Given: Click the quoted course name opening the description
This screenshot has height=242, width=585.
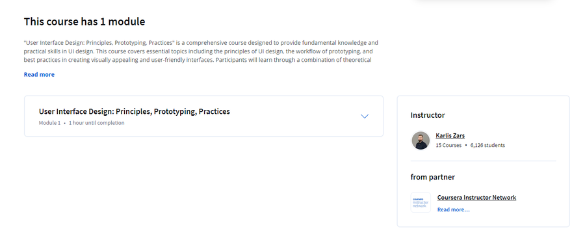Looking at the screenshot, I should pos(99,43).
